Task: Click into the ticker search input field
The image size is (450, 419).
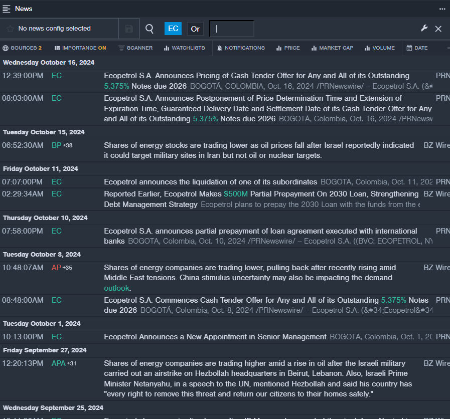Action: coord(232,29)
